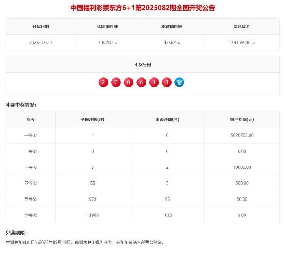
Task: Select national count 979 in 五等奖 row
Action: coord(93,199)
